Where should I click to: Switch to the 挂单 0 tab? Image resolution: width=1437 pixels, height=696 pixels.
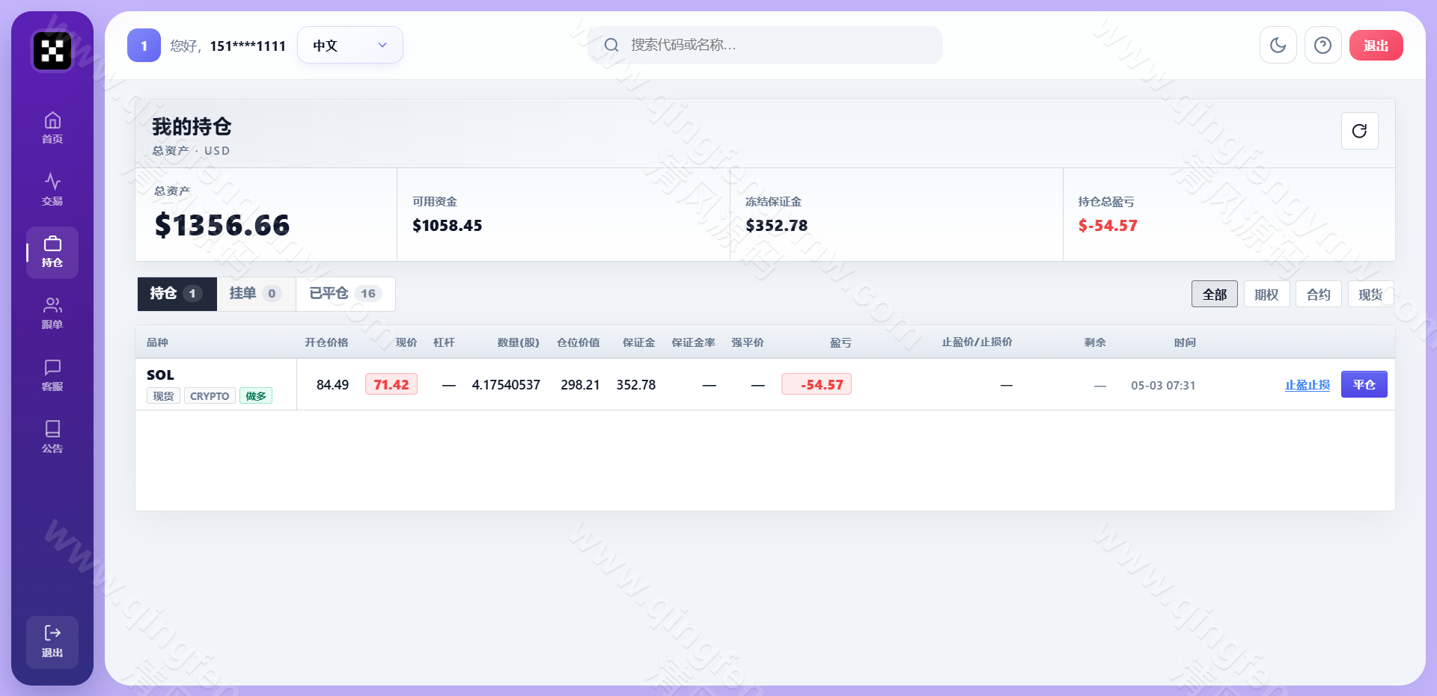click(256, 294)
